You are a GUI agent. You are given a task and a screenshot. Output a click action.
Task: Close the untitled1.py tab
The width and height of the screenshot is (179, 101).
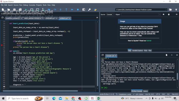click(70, 18)
